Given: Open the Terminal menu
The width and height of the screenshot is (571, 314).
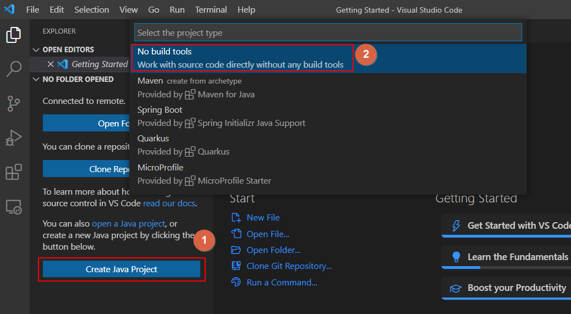Looking at the screenshot, I should coord(211,10).
